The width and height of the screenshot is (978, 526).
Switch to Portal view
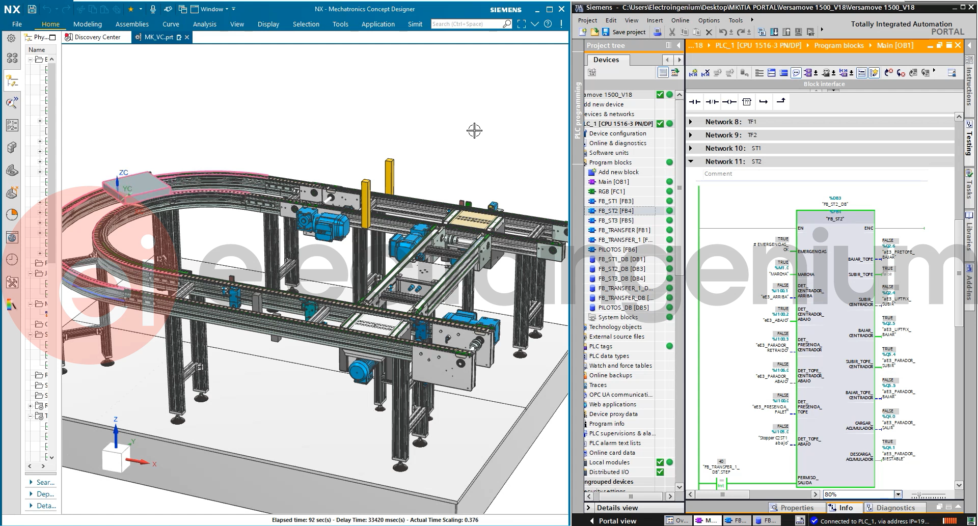(617, 521)
